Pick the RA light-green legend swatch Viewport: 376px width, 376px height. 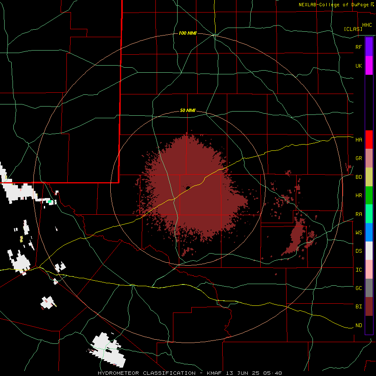pos(369,214)
